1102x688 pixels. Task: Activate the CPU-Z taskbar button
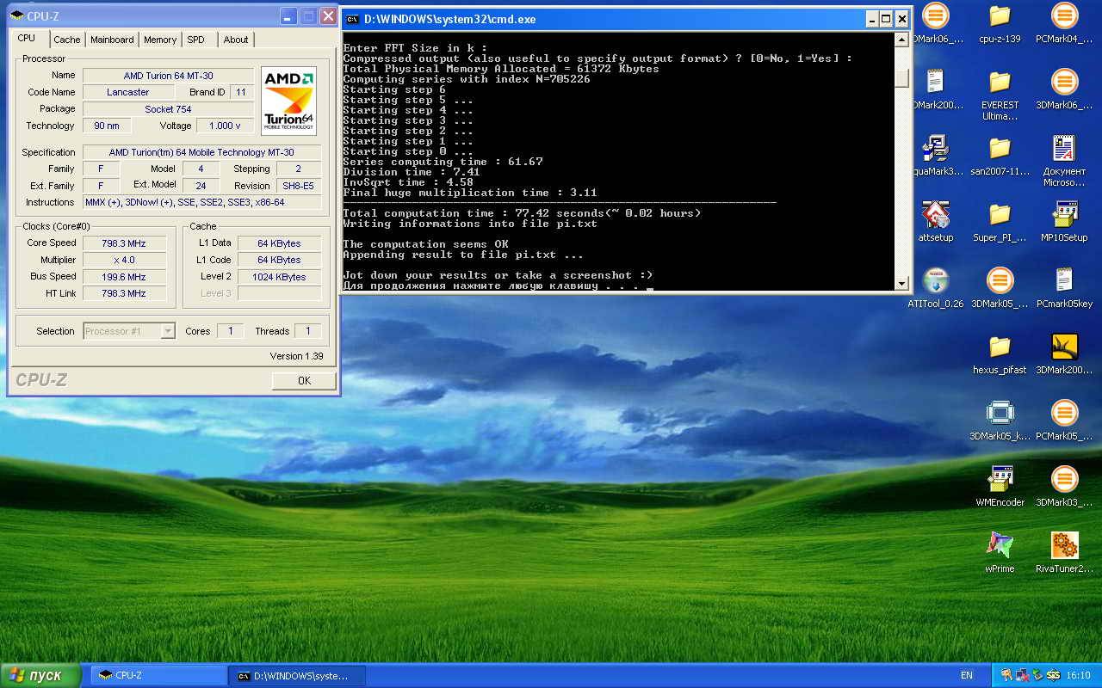click(x=158, y=675)
